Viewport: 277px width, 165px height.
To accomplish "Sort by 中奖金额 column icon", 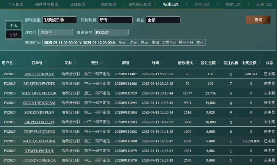I will click(259, 63).
